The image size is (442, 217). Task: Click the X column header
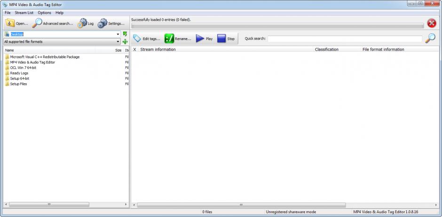pos(135,49)
